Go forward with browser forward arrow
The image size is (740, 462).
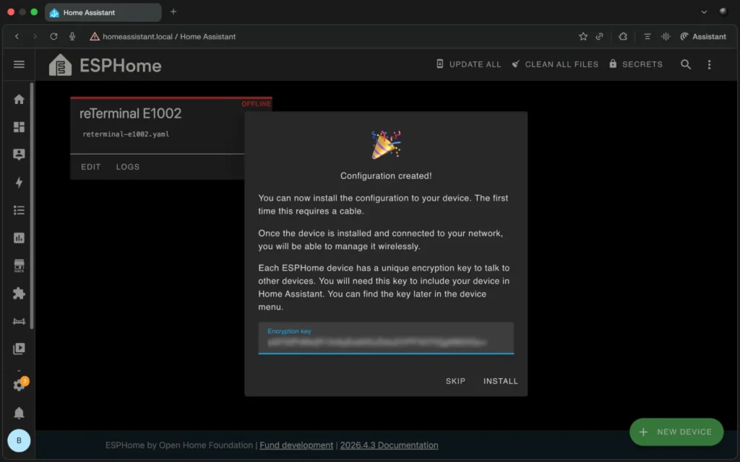pos(35,36)
